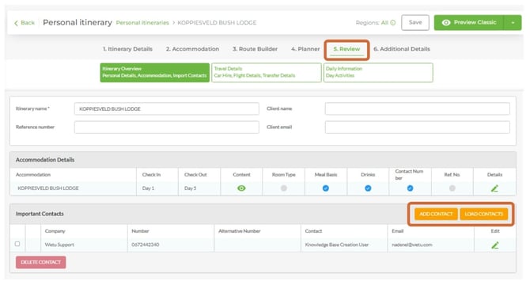Edit accommodation details with pencil icon
The image size is (530, 285).
coord(494,188)
